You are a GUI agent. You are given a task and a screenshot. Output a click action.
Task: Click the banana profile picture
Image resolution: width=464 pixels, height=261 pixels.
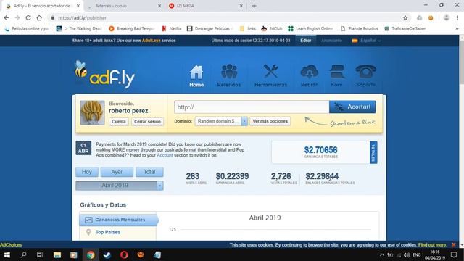click(x=92, y=113)
